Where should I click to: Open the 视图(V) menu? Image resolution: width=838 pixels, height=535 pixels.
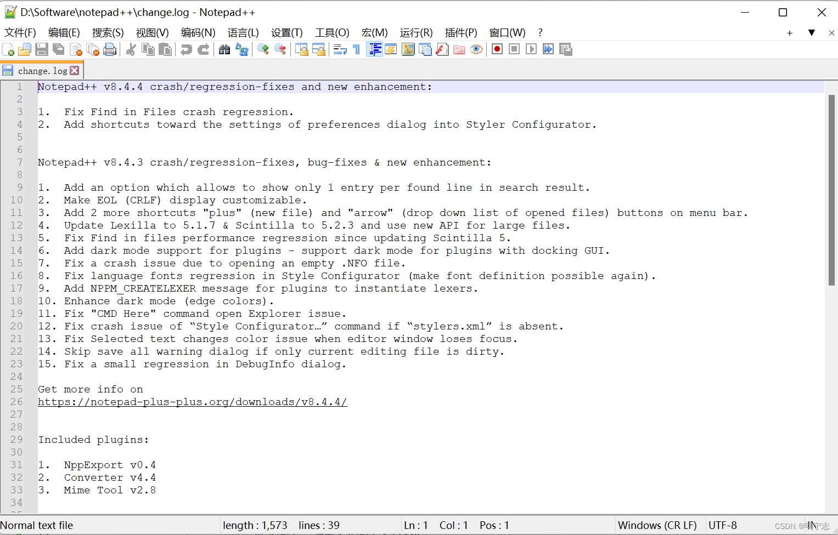tap(153, 33)
